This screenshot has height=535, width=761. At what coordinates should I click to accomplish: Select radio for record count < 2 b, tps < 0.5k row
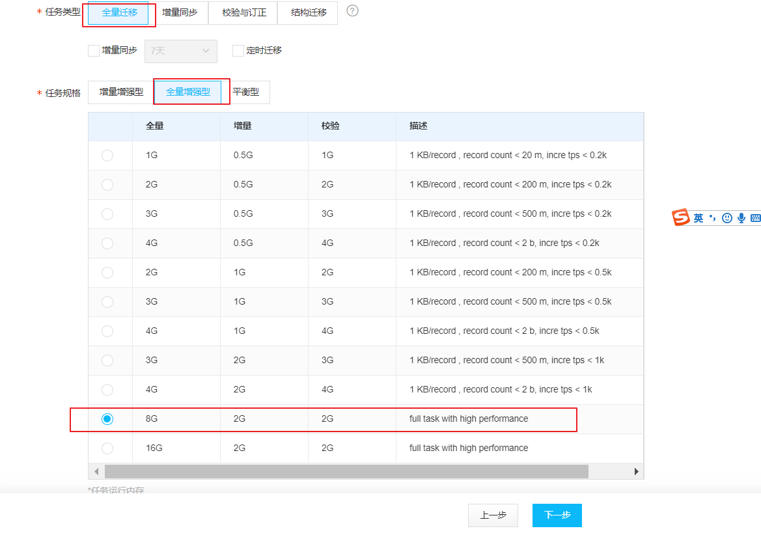[107, 331]
